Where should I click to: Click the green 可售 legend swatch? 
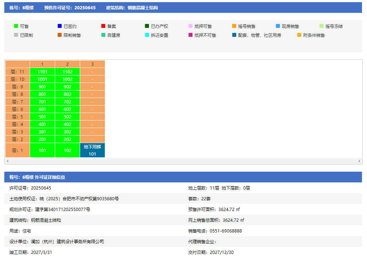coord(16,26)
